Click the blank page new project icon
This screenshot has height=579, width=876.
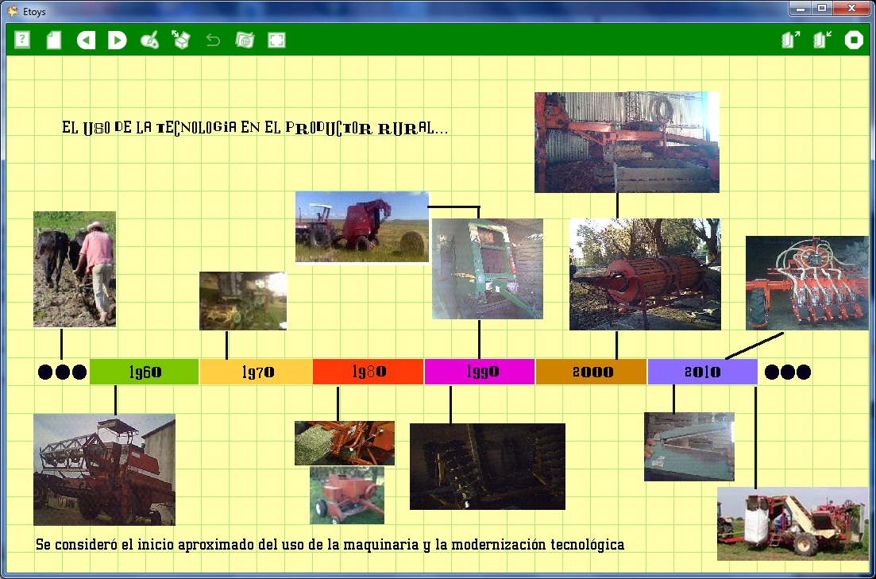click(x=54, y=40)
